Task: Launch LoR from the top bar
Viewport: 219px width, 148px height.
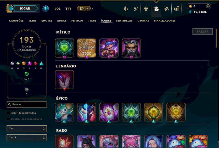Action: tap(84, 8)
